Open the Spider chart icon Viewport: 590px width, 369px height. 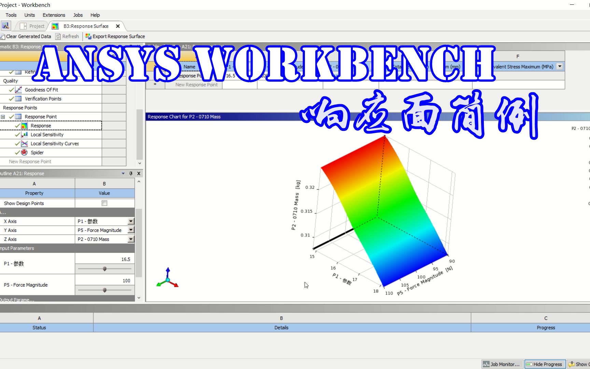click(x=24, y=152)
